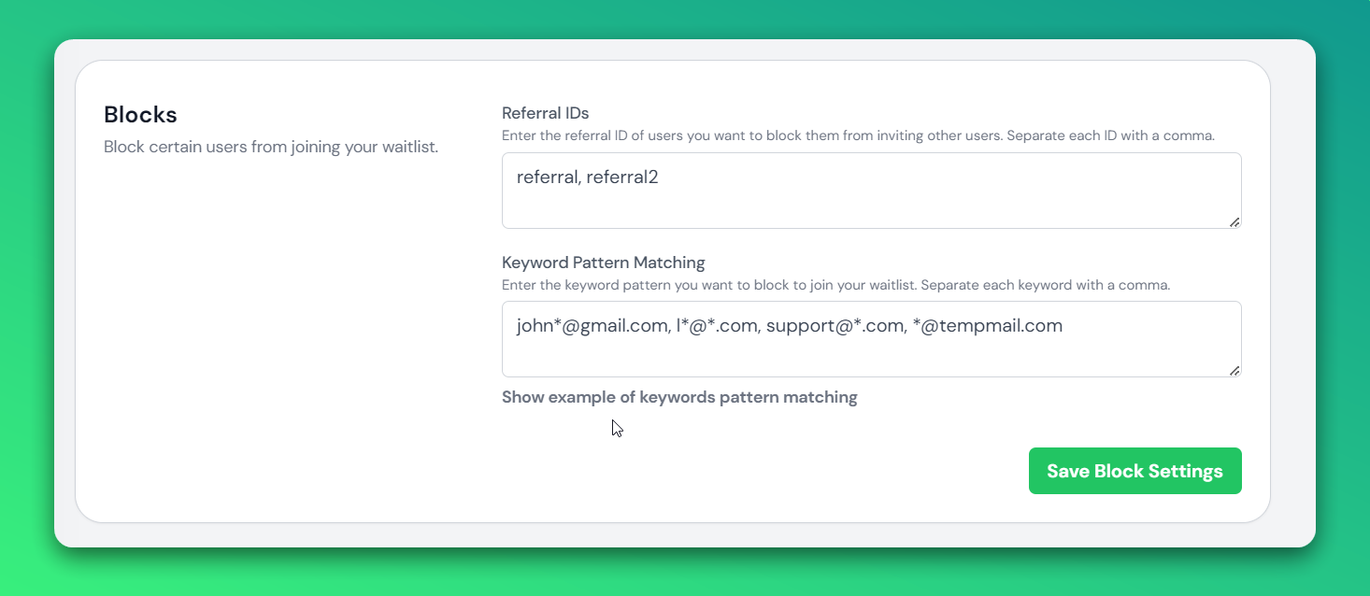Select the Blocks section heading
This screenshot has height=596, width=1370.
click(140, 115)
